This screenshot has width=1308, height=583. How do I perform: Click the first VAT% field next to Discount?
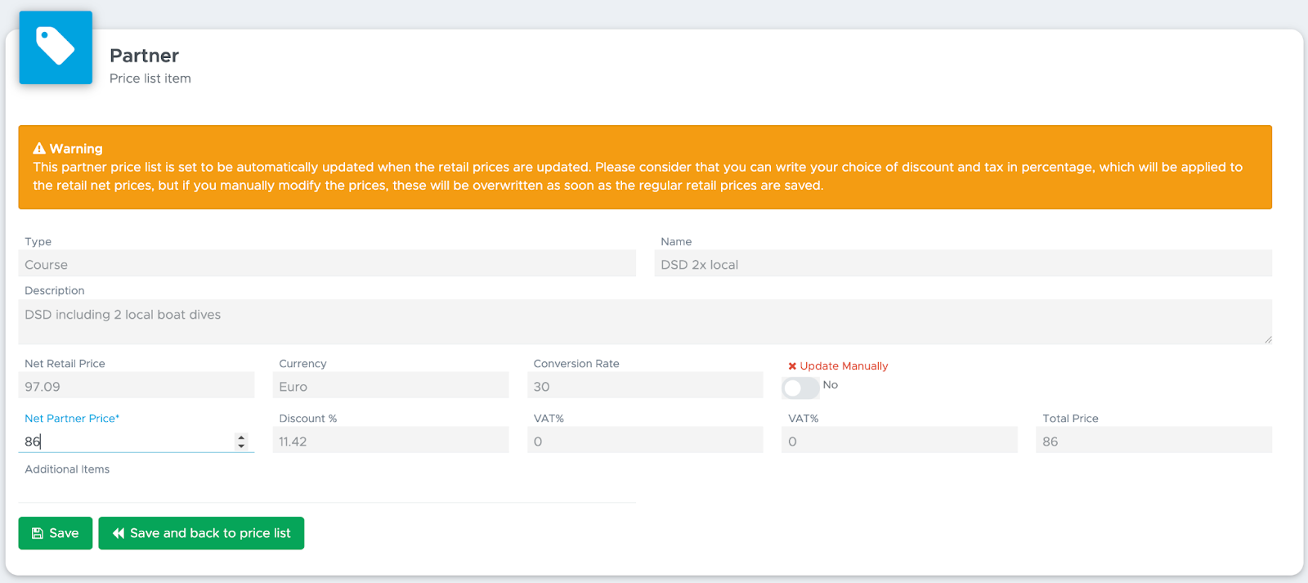(645, 441)
